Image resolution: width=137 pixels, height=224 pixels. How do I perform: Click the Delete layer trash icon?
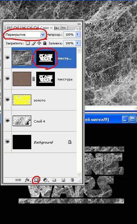(72, 180)
